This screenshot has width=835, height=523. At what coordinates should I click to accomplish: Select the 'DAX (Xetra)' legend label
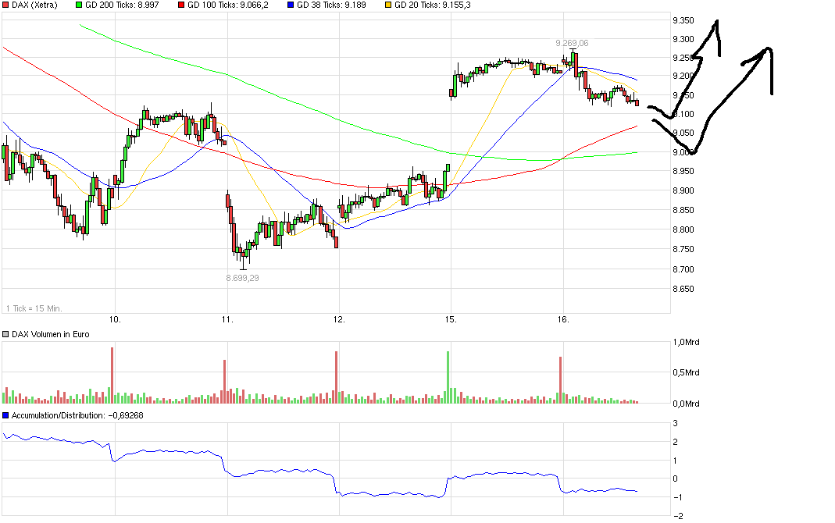(x=34, y=5)
